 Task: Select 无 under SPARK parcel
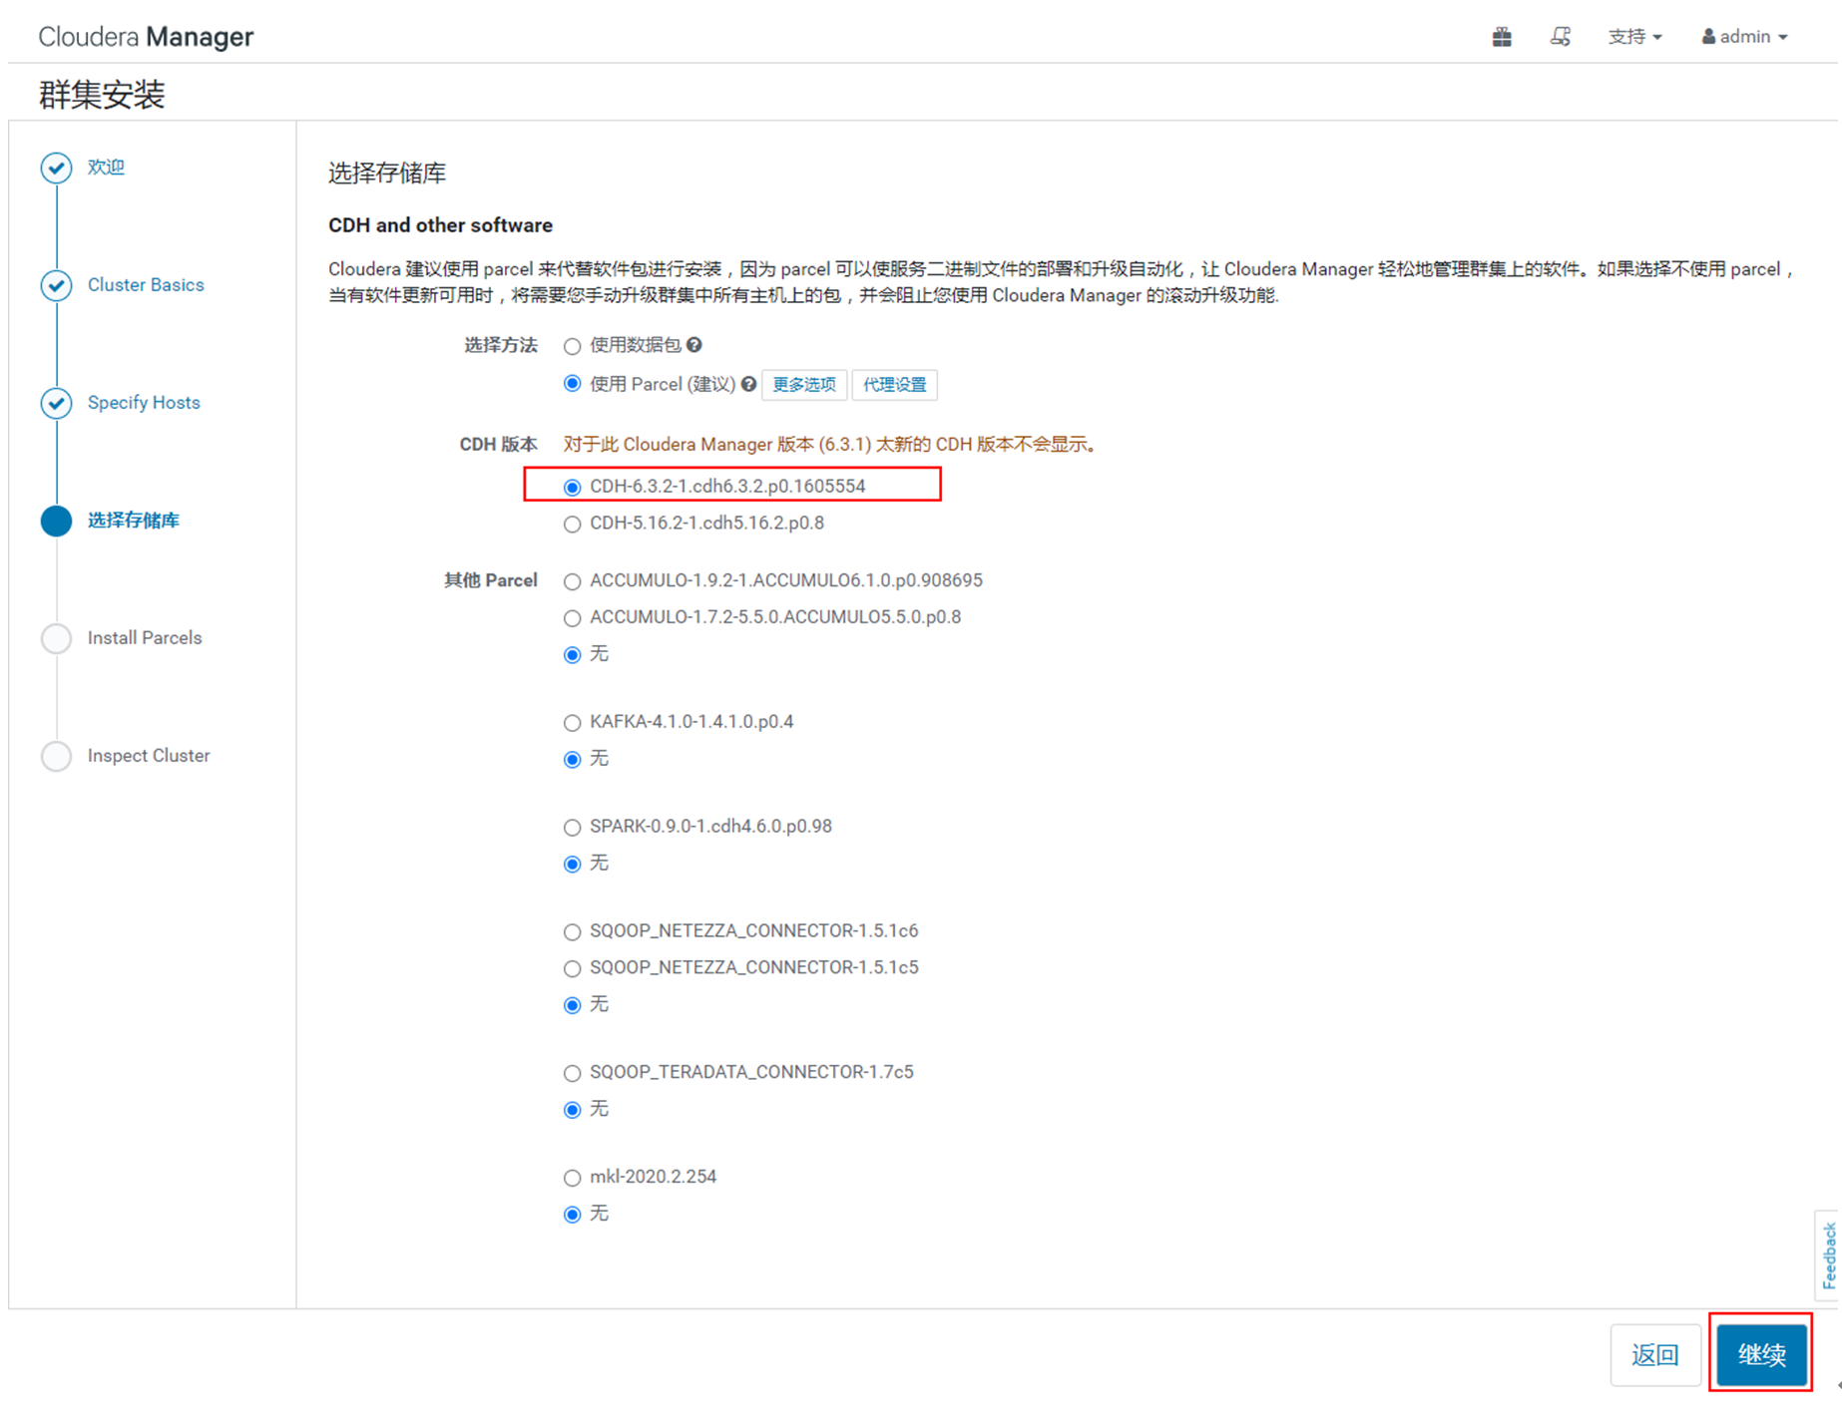pos(572,865)
